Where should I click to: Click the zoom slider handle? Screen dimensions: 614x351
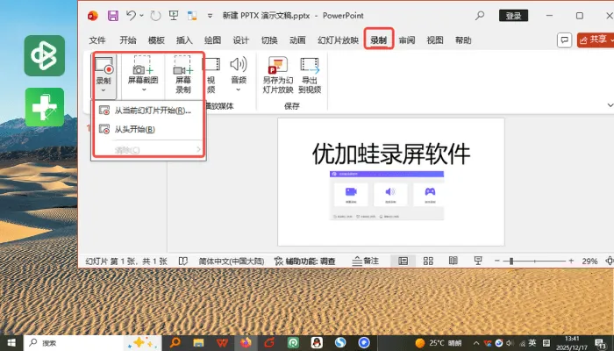click(511, 261)
